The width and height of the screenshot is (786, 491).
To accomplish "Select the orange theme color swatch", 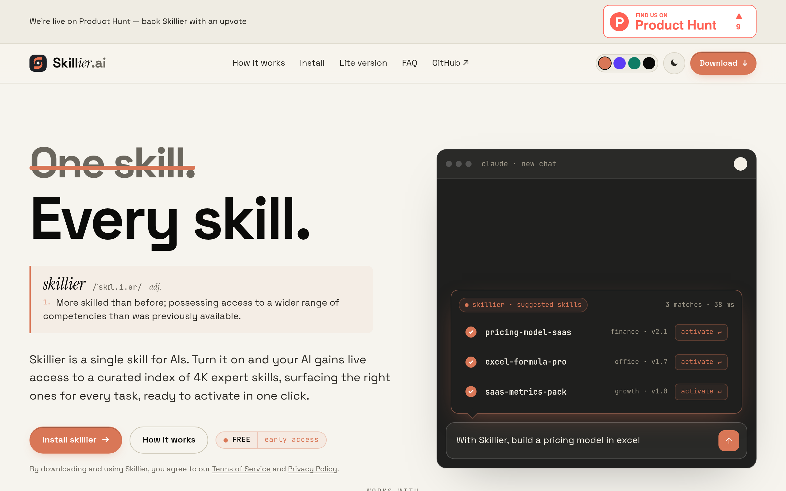I will pyautogui.click(x=605, y=63).
